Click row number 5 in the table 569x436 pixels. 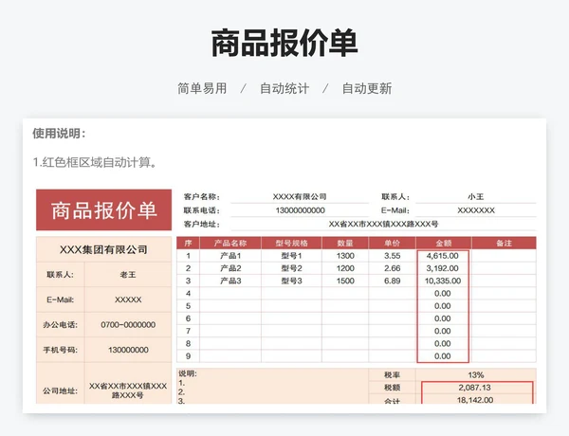[x=188, y=306]
